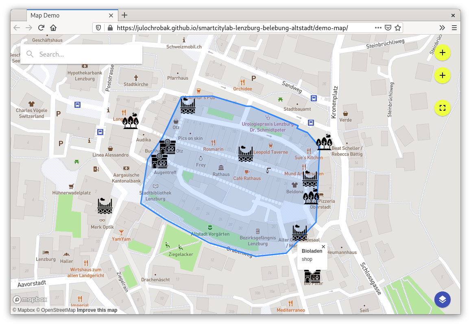Click the Mediterraneo restaurant label
Image resolution: width=471 pixels, height=326 pixels.
coord(290,310)
